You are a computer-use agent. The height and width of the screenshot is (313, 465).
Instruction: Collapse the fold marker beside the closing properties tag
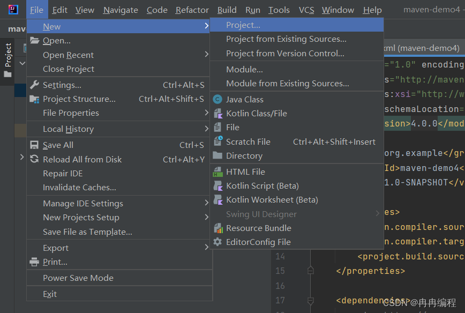(311, 271)
